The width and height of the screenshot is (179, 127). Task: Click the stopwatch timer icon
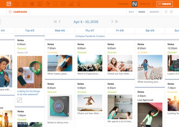(x=48, y=4)
